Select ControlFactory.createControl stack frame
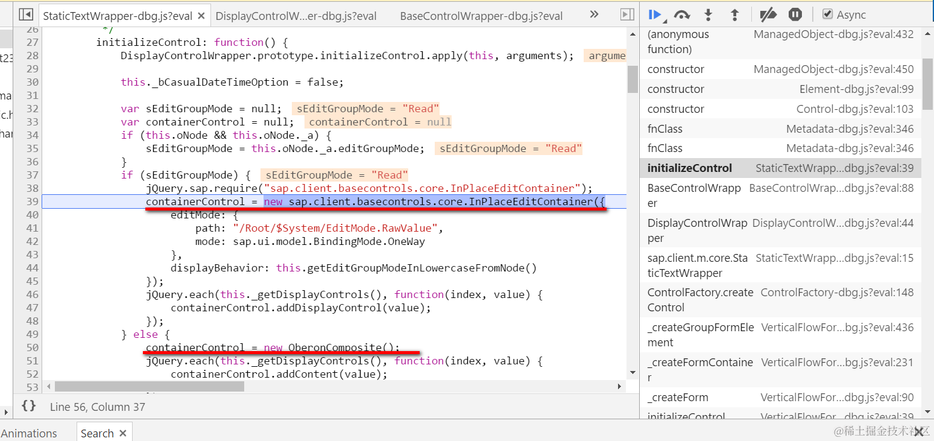Image resolution: width=934 pixels, height=441 pixels. pyautogui.click(x=780, y=300)
